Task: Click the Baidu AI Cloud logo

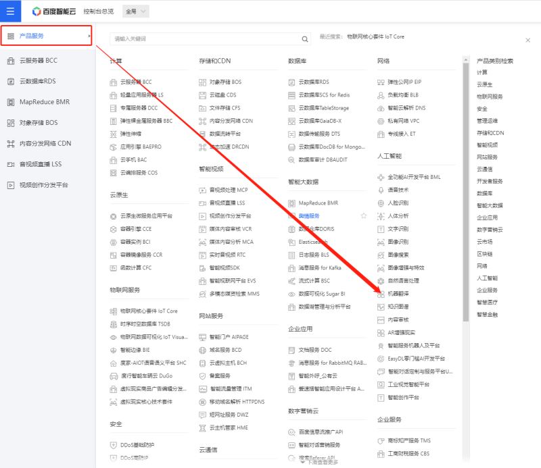Action: point(54,11)
